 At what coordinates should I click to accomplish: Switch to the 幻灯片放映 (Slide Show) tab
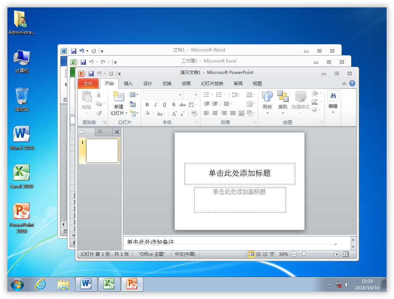pos(212,84)
